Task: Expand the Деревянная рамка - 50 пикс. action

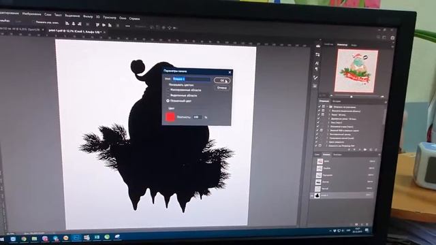Action: [x=329, y=118]
